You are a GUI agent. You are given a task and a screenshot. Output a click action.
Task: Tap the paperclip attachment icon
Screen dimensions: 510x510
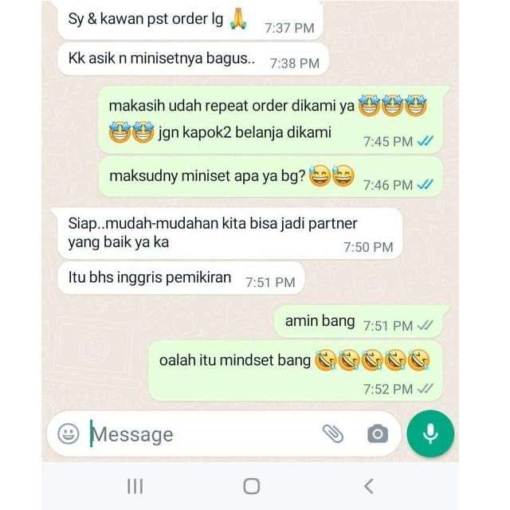click(x=333, y=433)
